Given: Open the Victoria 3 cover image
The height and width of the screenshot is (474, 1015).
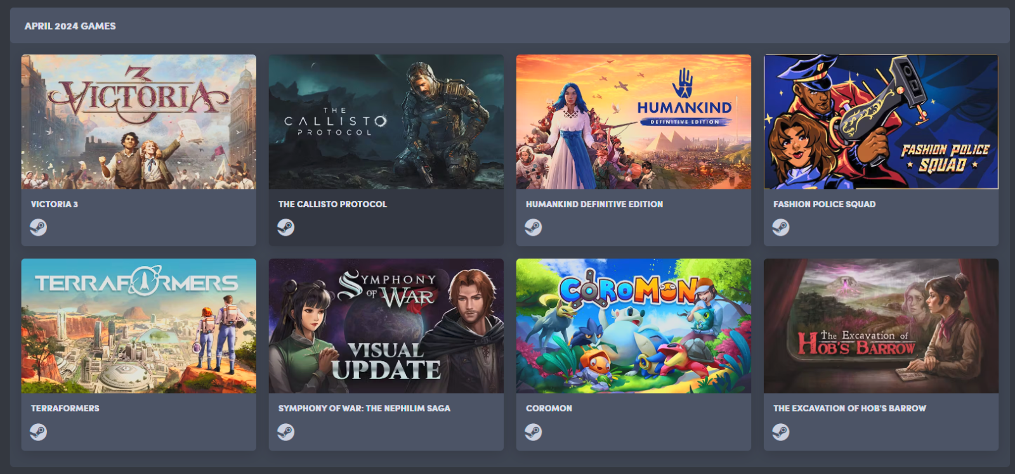Looking at the screenshot, I should 139,122.
